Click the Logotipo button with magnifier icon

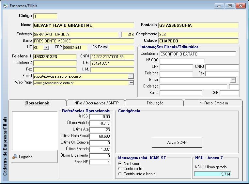34,157
